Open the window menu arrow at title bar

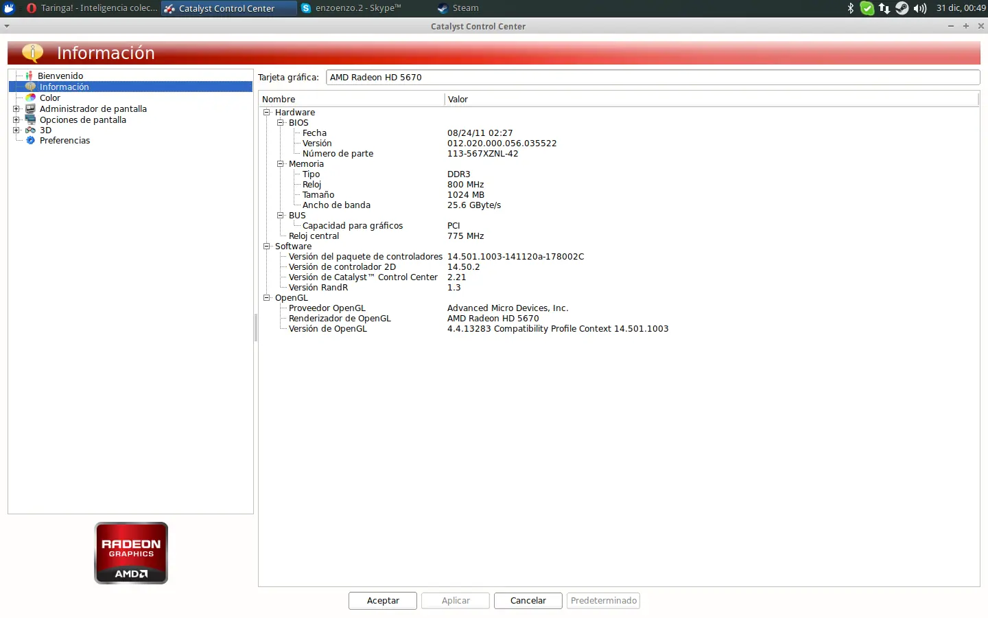click(7, 26)
